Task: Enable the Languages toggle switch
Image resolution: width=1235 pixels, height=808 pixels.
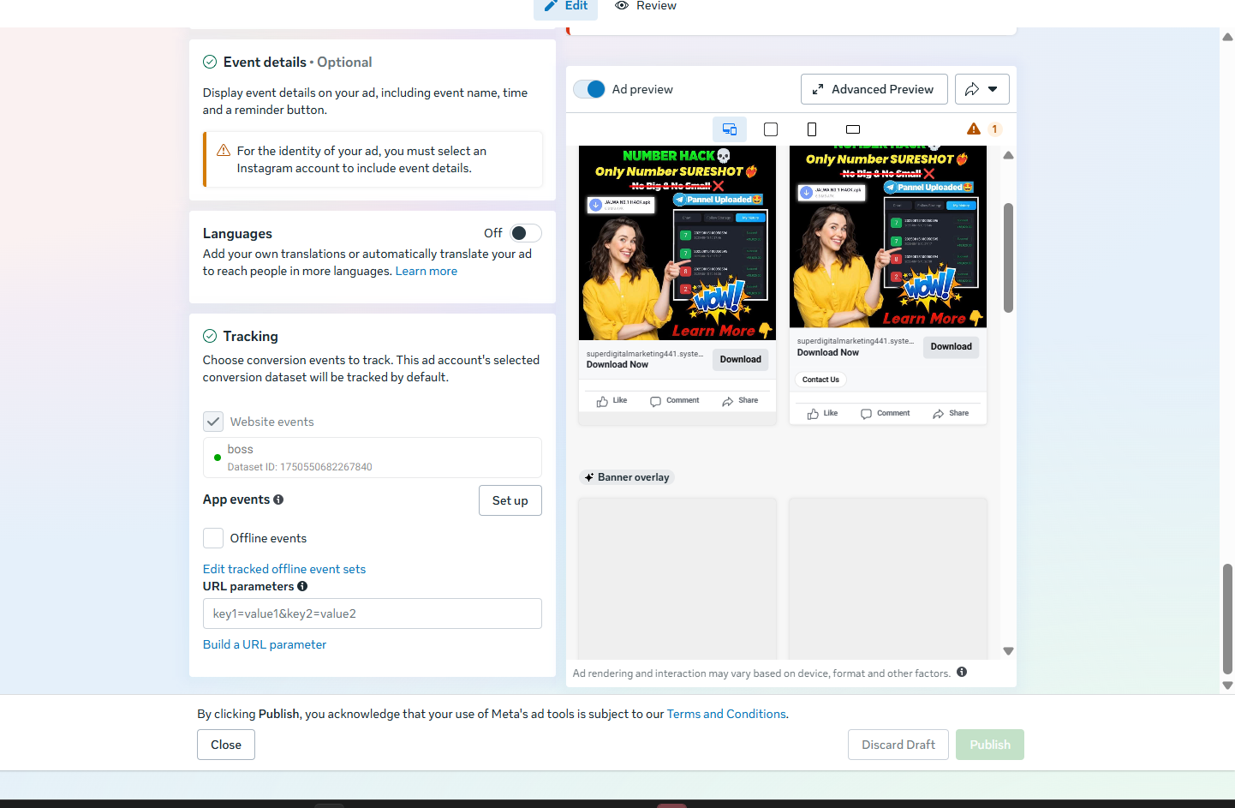Action: (526, 233)
